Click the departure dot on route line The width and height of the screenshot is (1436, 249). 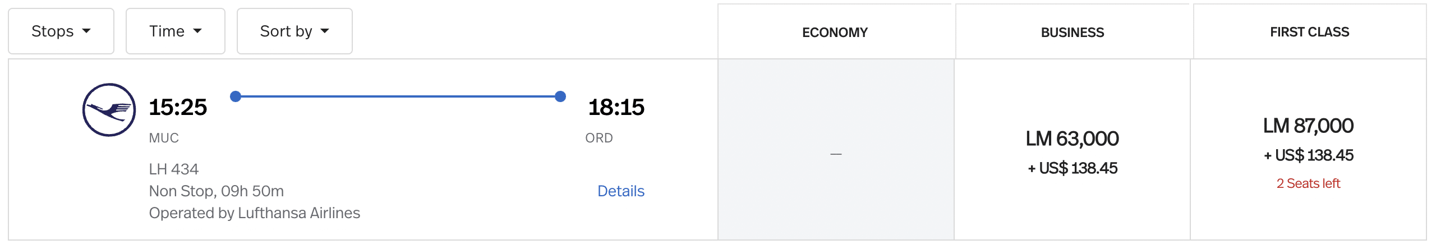pyautogui.click(x=236, y=96)
